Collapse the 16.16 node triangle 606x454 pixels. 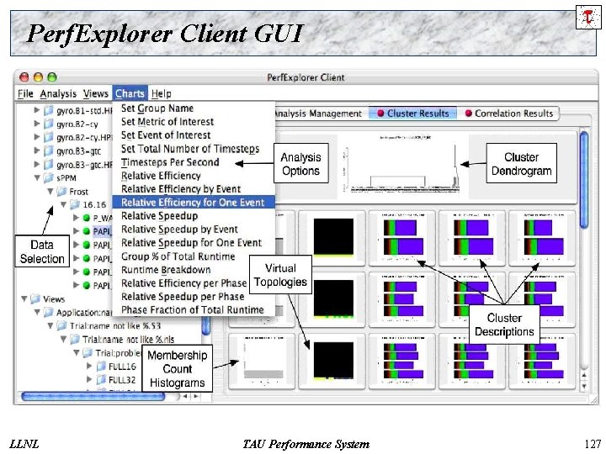coord(63,204)
